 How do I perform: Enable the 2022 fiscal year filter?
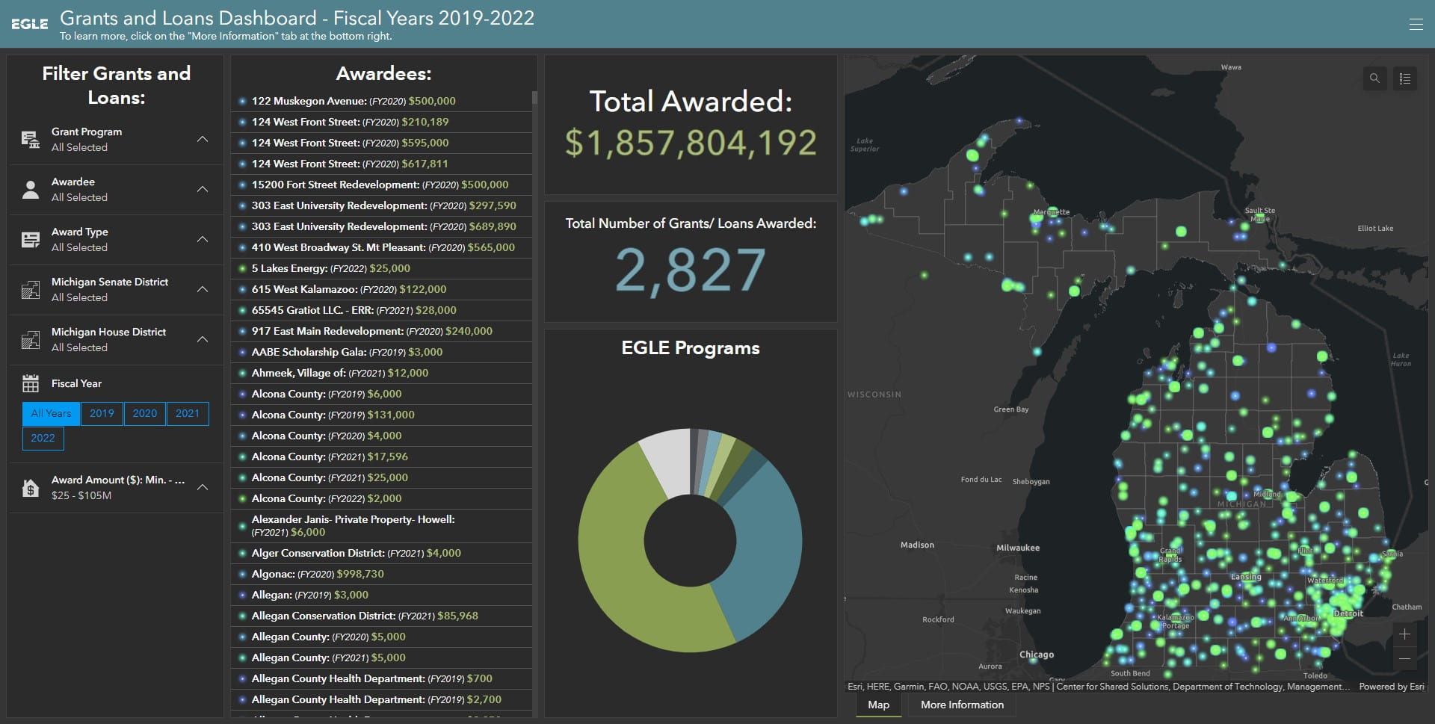pos(43,438)
